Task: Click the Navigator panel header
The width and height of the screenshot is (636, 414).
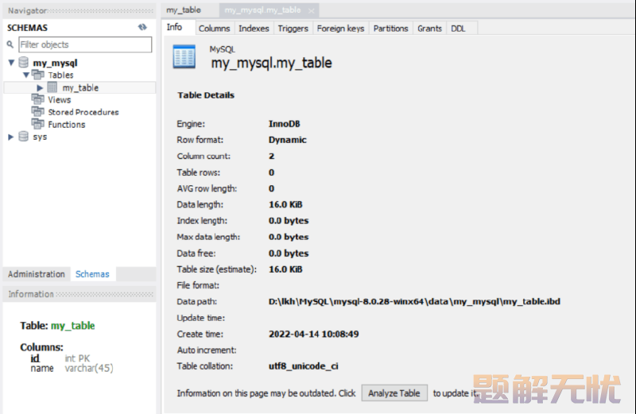Action: (x=79, y=11)
